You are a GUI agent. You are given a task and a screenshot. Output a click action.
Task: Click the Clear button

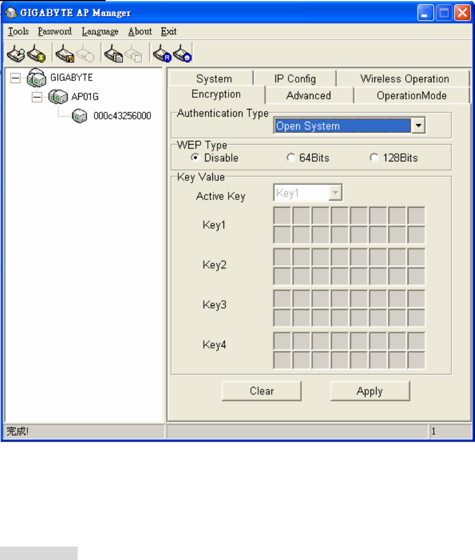tap(262, 391)
